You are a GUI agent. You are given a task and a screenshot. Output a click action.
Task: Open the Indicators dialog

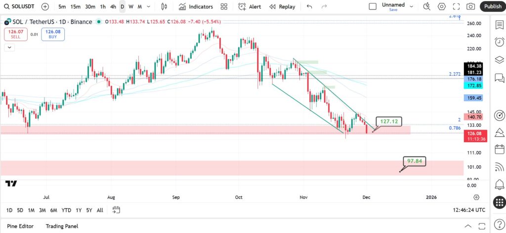tap(196, 6)
